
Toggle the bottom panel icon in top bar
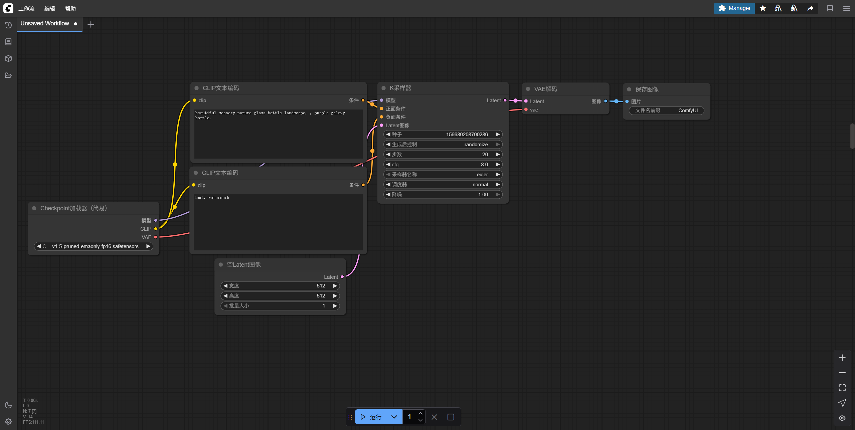830,8
